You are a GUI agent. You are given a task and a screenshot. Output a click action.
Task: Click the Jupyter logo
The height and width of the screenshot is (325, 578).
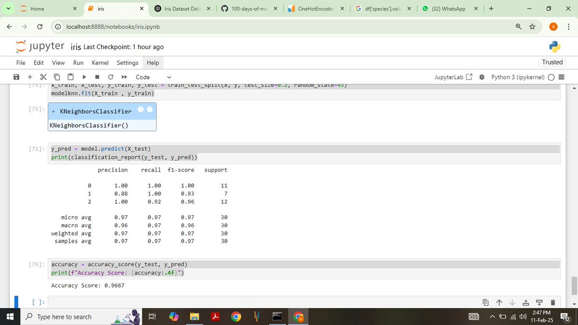coord(40,46)
